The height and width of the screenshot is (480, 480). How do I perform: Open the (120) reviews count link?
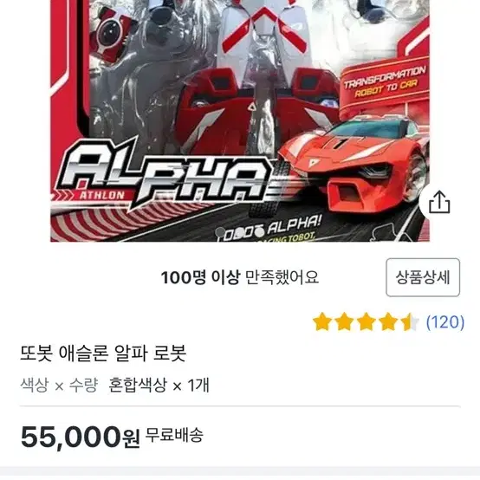click(x=445, y=322)
